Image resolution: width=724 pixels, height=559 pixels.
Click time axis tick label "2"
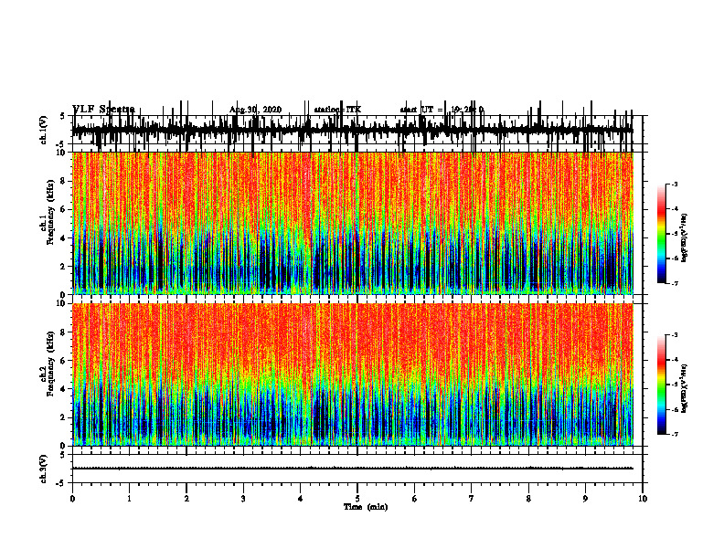point(186,499)
